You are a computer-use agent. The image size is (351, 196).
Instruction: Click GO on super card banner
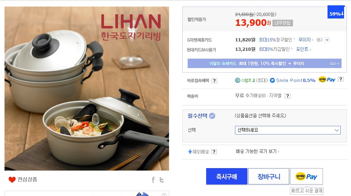click(x=334, y=64)
